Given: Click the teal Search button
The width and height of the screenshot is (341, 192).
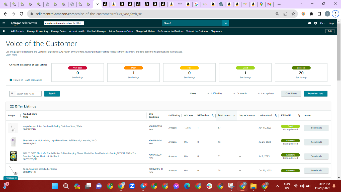Looking at the screenshot, I should pyautogui.click(x=52, y=93).
